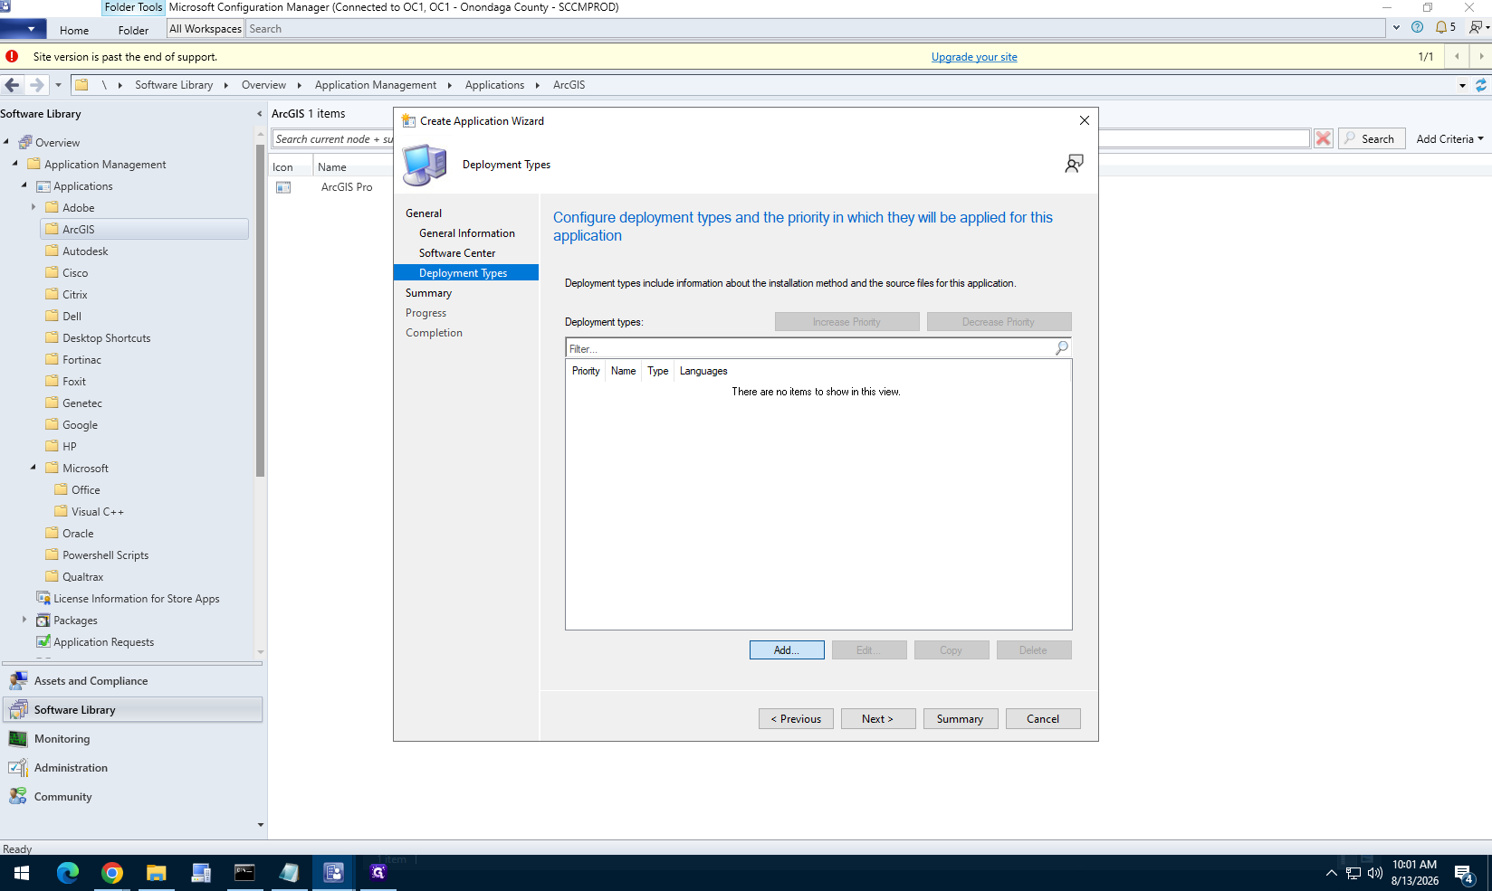
Task: Click the feedback icon in the wizard header
Action: tap(1074, 164)
